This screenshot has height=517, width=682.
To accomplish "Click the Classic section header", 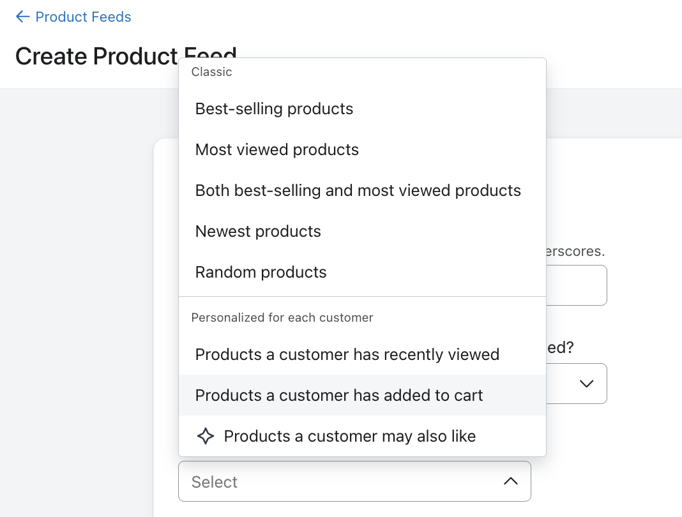I will pos(211,72).
